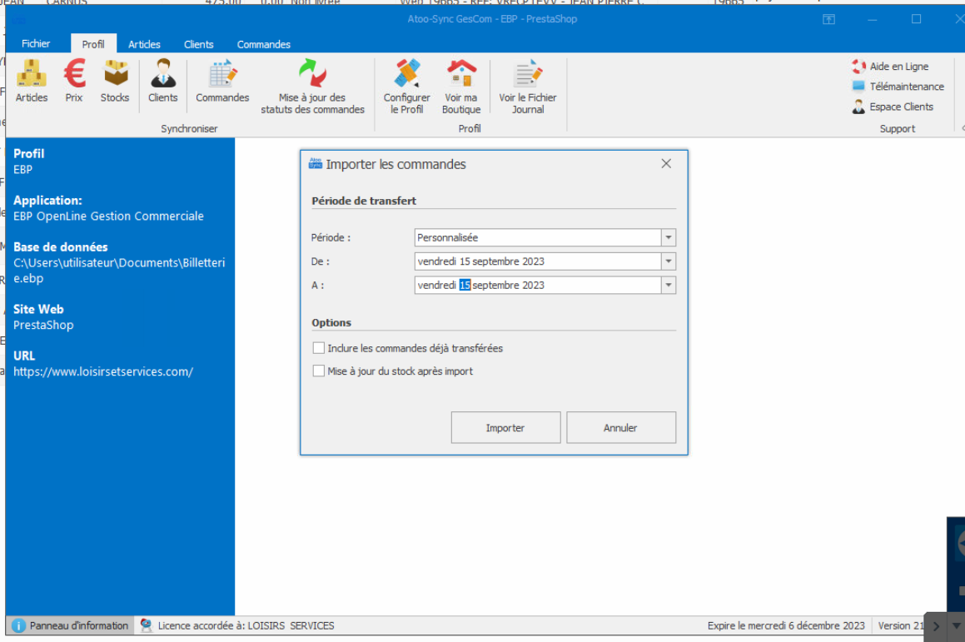Open Voir ma Boutique
Viewport: 965px width, 642px height.
click(461, 86)
